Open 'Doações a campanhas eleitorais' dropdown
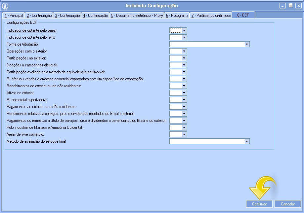This screenshot has width=304, height=213. (x=184, y=65)
